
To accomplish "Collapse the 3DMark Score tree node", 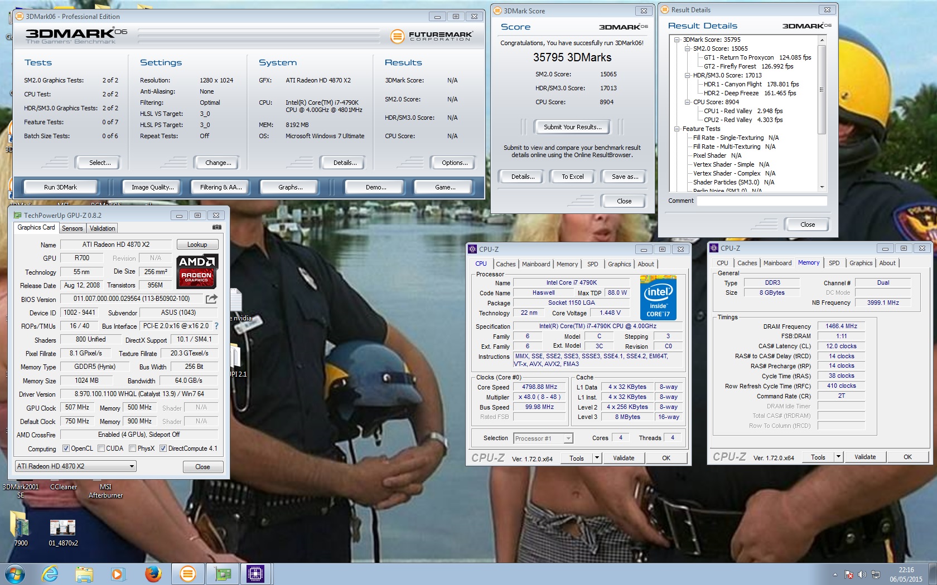I will pos(677,40).
